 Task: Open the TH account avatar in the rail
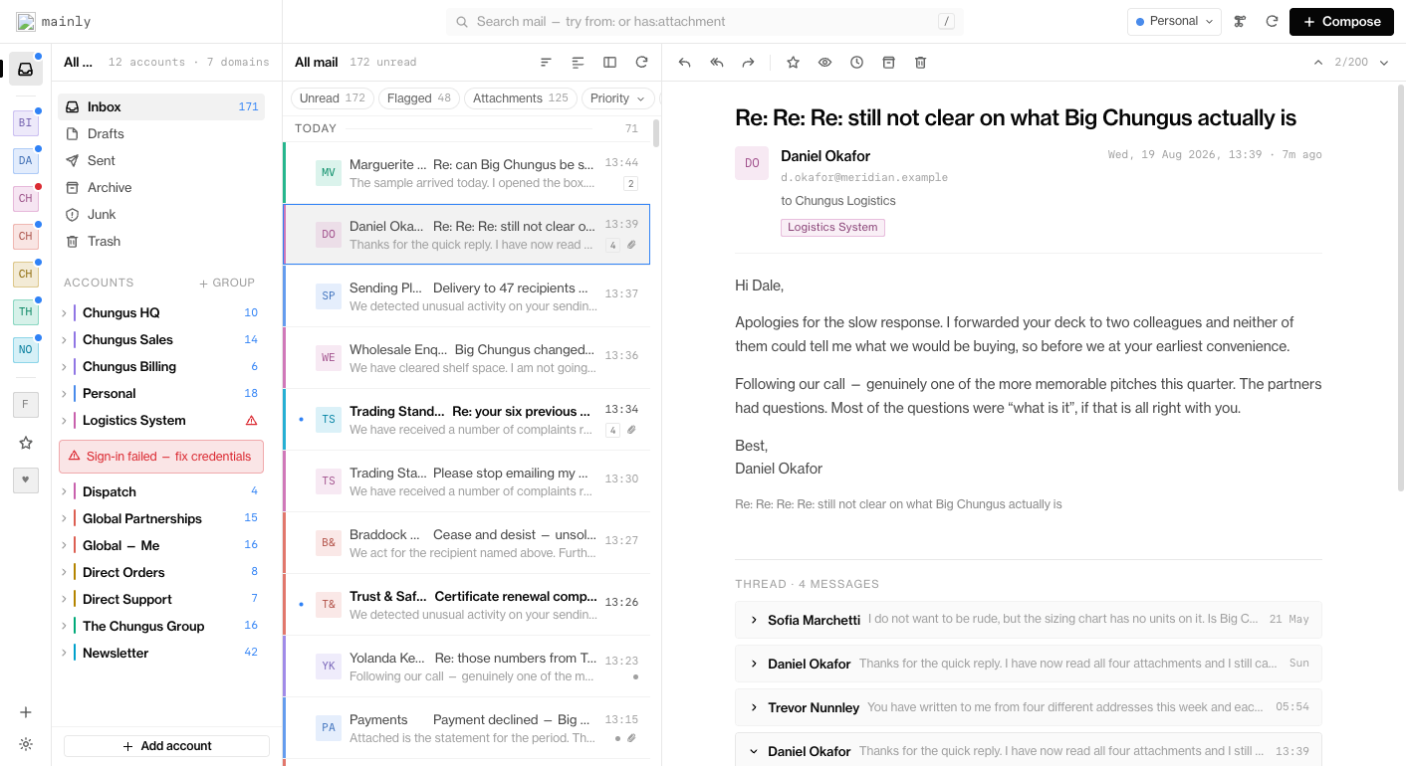(x=26, y=311)
